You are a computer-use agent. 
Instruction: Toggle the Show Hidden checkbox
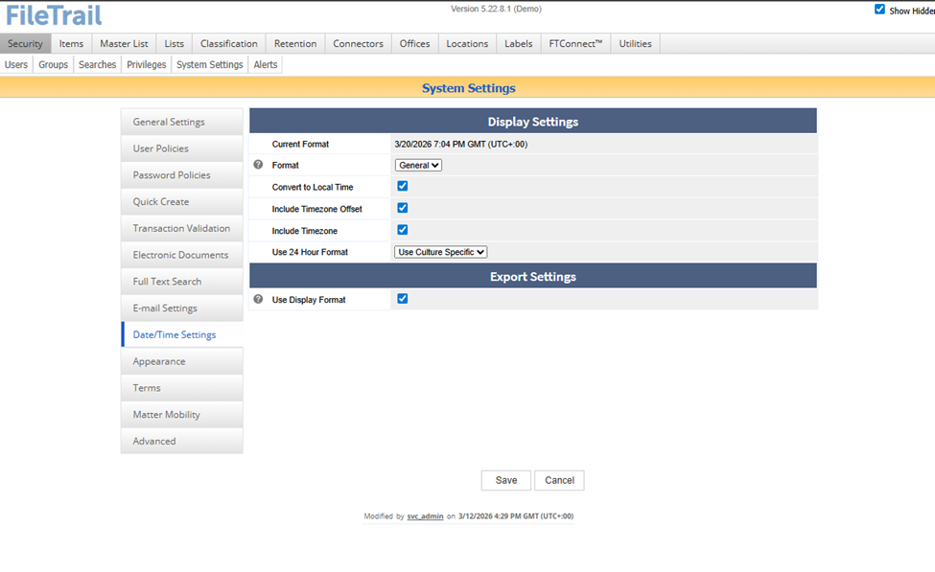(879, 10)
